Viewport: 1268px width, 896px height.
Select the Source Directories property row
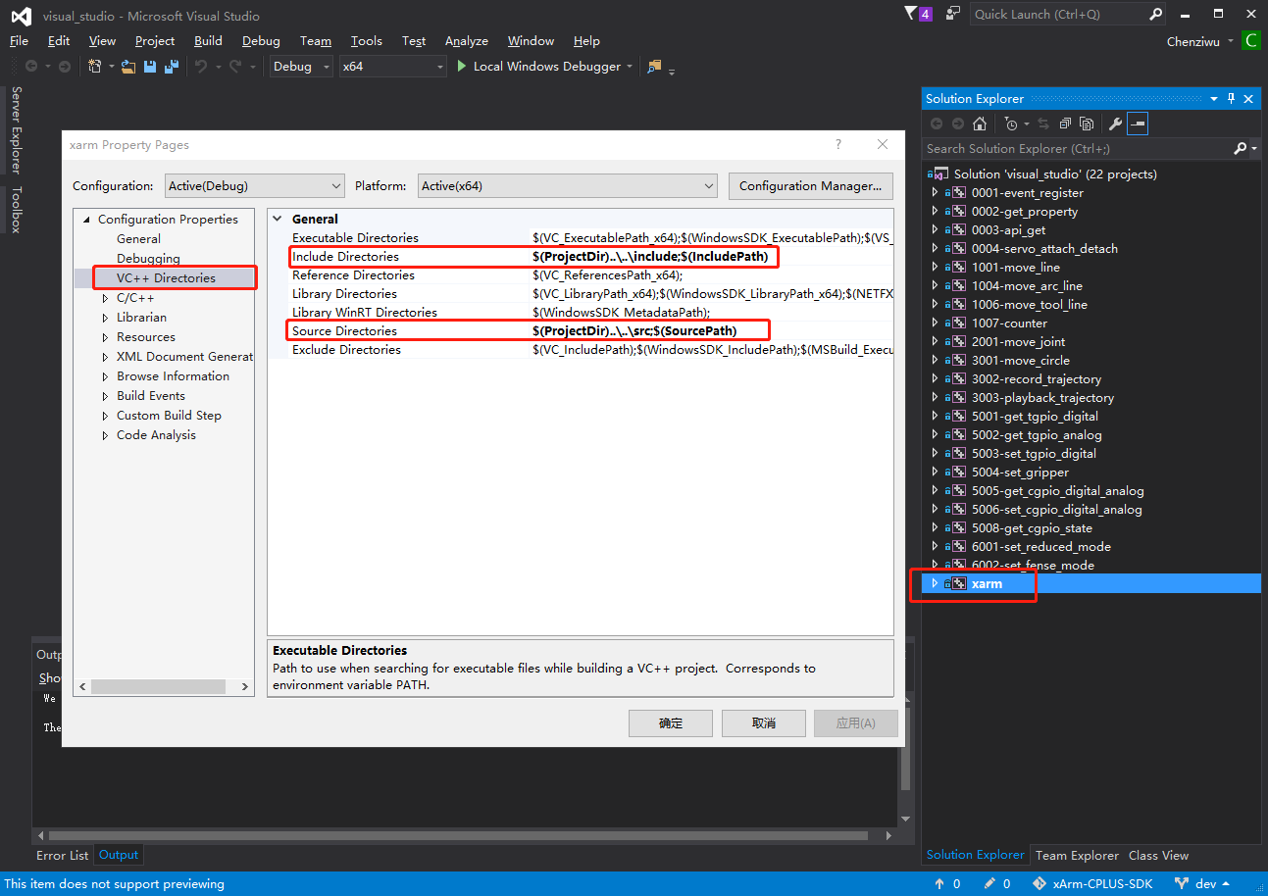[x=582, y=330]
